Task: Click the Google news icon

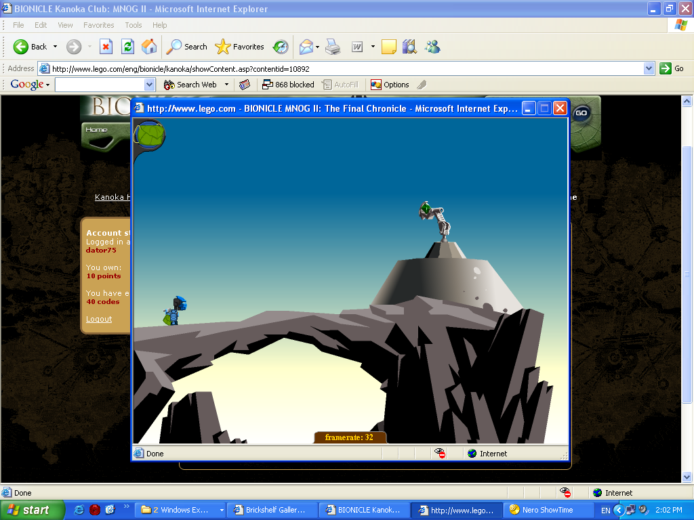Action: pyautogui.click(x=244, y=85)
